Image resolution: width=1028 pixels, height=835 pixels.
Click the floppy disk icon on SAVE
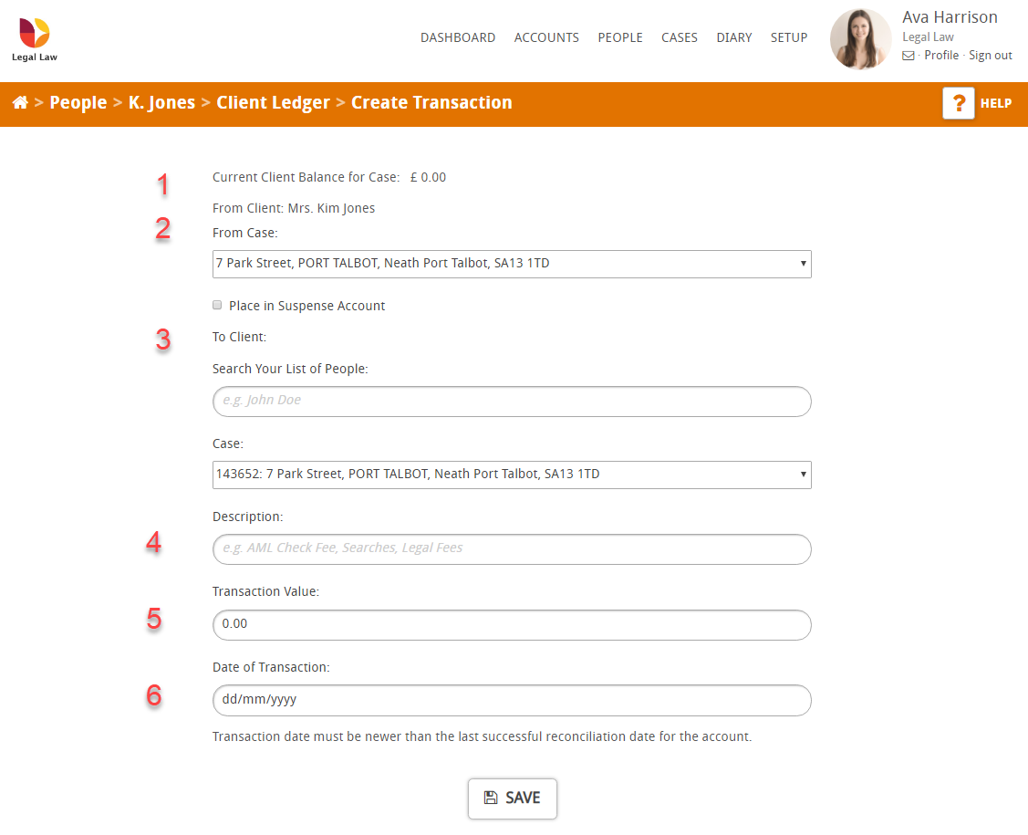[x=492, y=798]
